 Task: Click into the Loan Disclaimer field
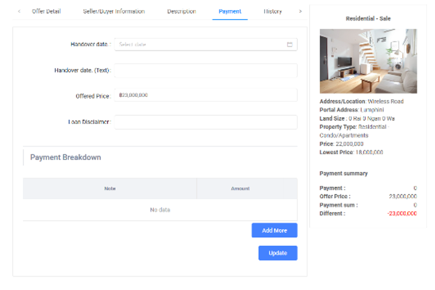205,122
